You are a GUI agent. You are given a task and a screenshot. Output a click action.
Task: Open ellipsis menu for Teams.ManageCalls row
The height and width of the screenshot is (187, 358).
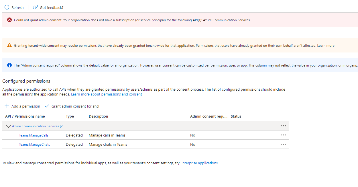pos(283,135)
